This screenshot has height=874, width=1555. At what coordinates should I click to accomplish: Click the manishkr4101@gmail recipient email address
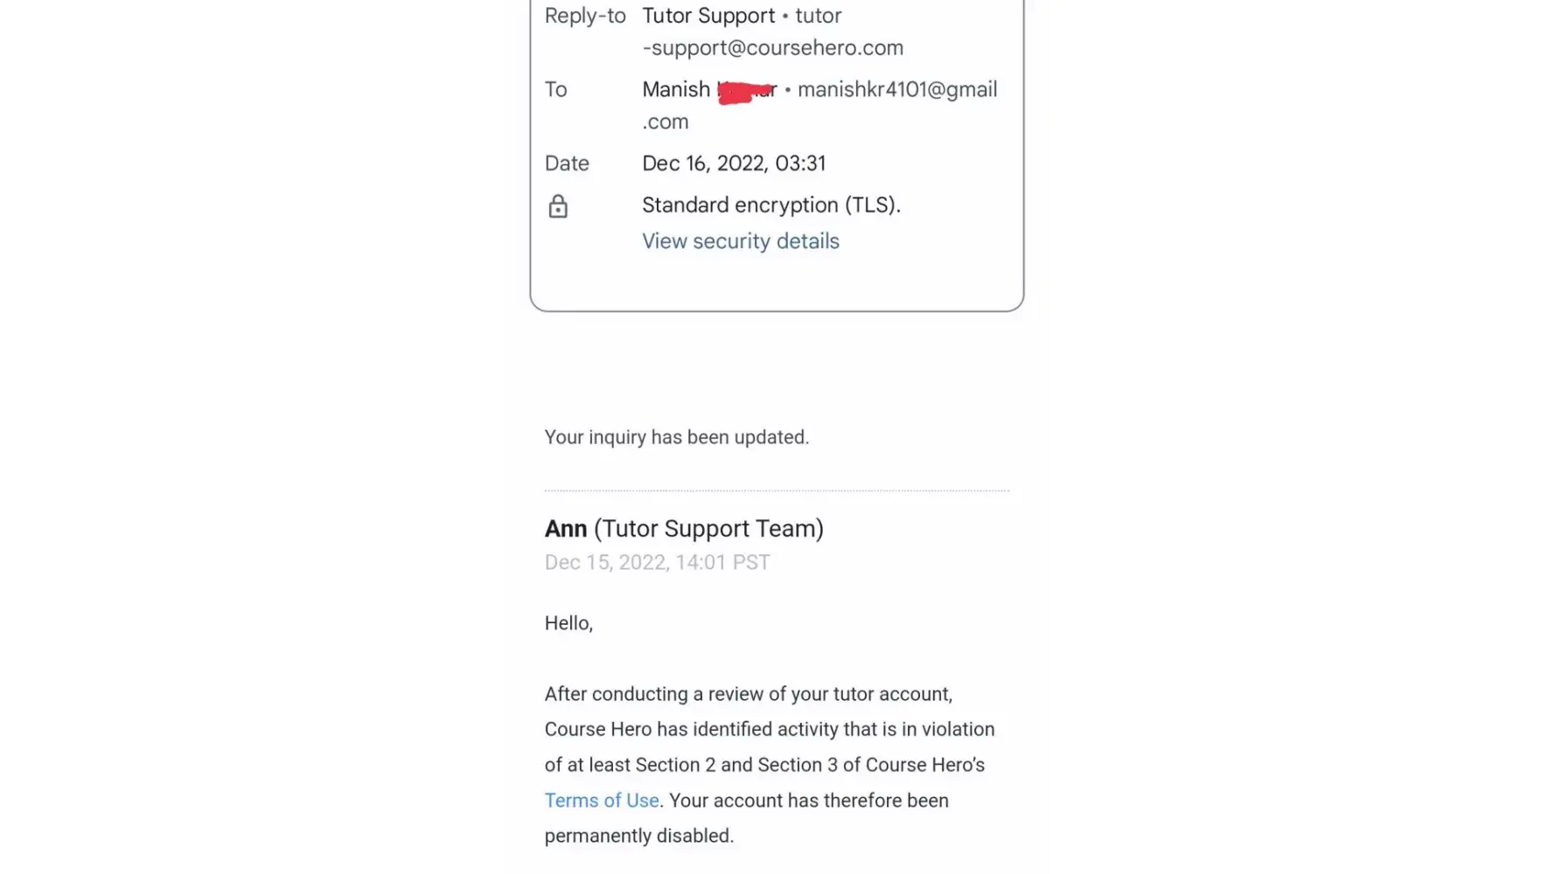[x=896, y=90]
